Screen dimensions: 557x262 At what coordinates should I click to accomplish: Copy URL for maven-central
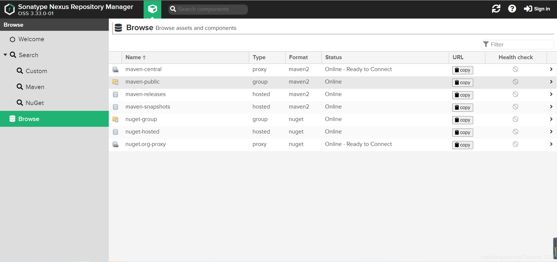tap(462, 70)
